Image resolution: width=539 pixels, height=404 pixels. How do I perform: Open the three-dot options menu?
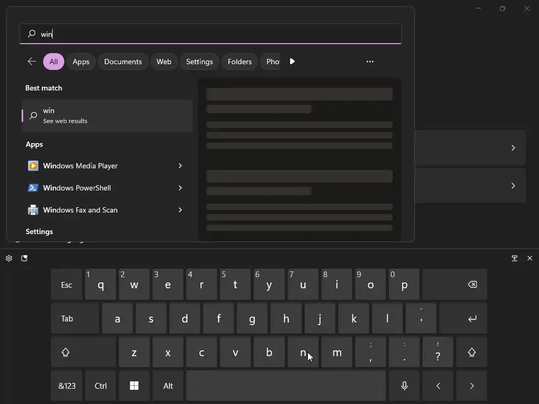(370, 62)
